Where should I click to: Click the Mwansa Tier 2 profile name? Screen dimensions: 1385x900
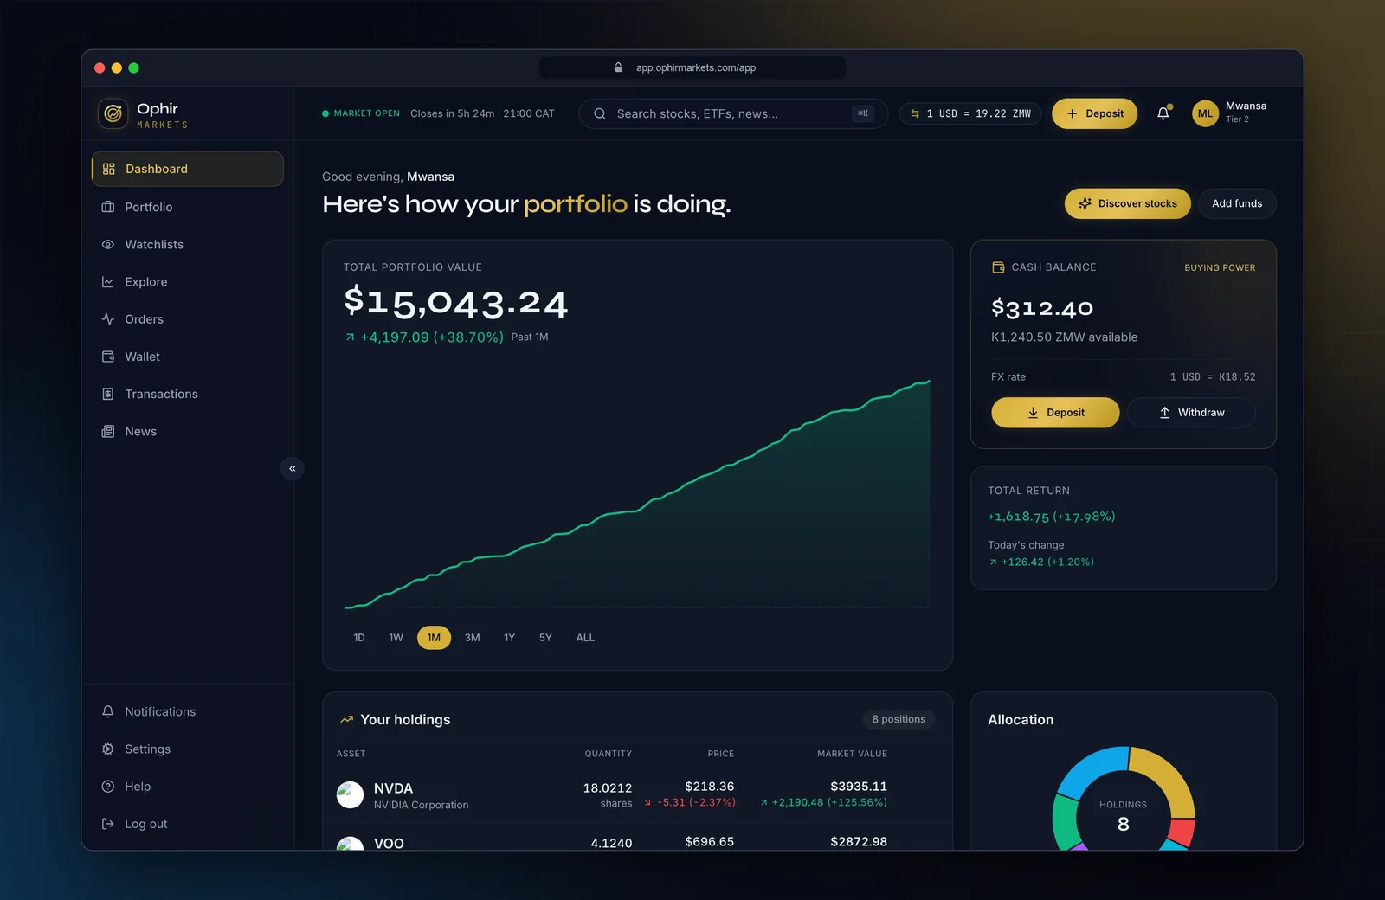1246,112
